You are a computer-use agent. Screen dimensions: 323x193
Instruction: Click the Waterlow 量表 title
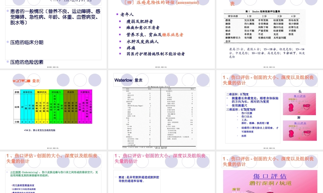(x=129, y=80)
